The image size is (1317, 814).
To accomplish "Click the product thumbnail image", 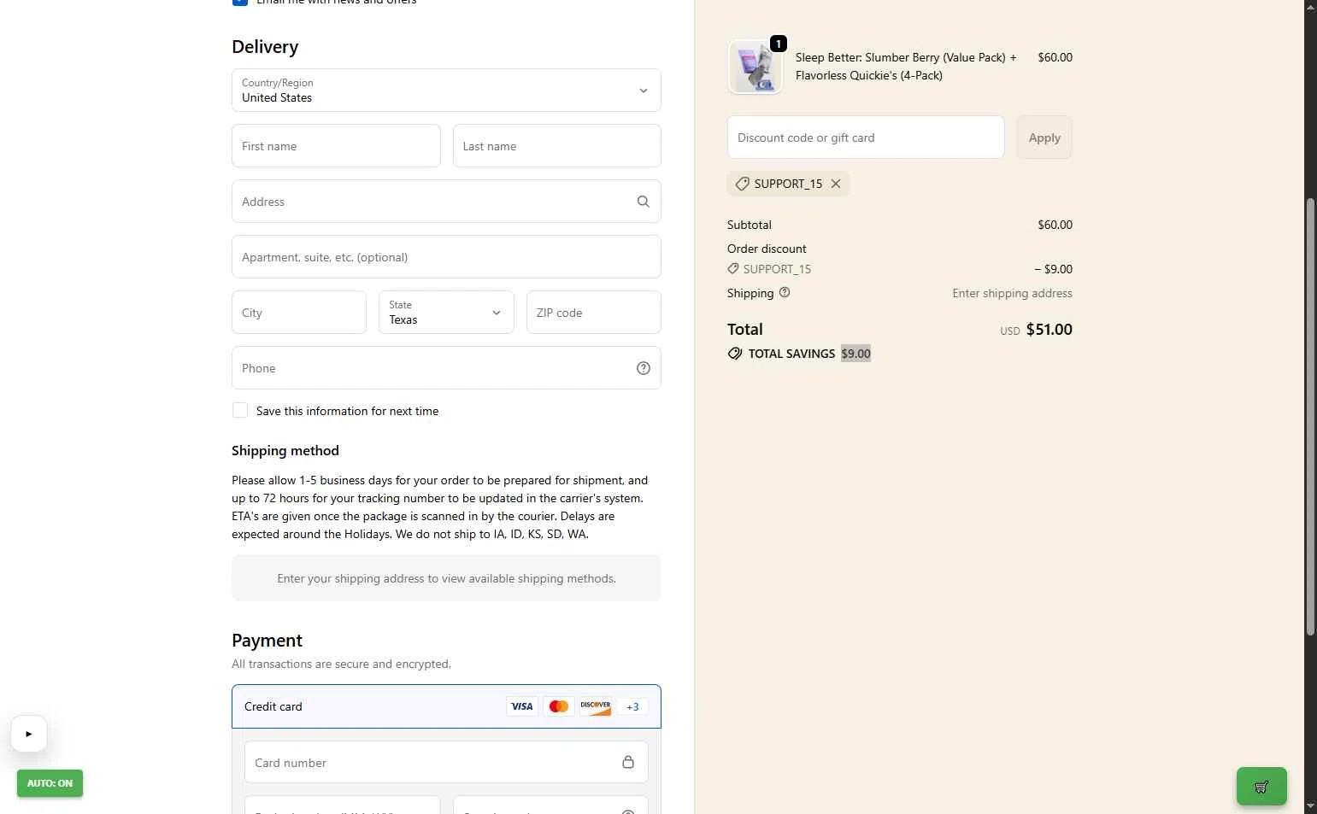I will [756, 67].
